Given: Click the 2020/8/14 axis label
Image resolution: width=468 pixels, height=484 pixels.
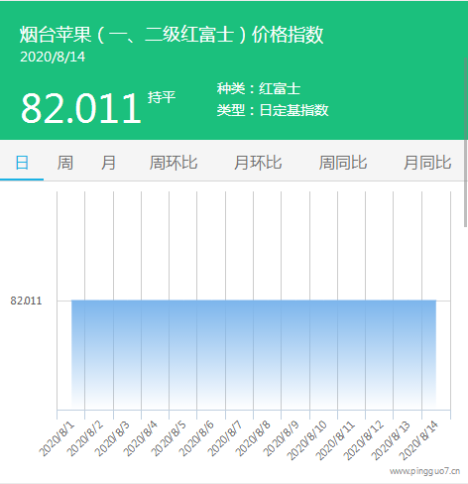Looking at the screenshot, I should click(418, 440).
